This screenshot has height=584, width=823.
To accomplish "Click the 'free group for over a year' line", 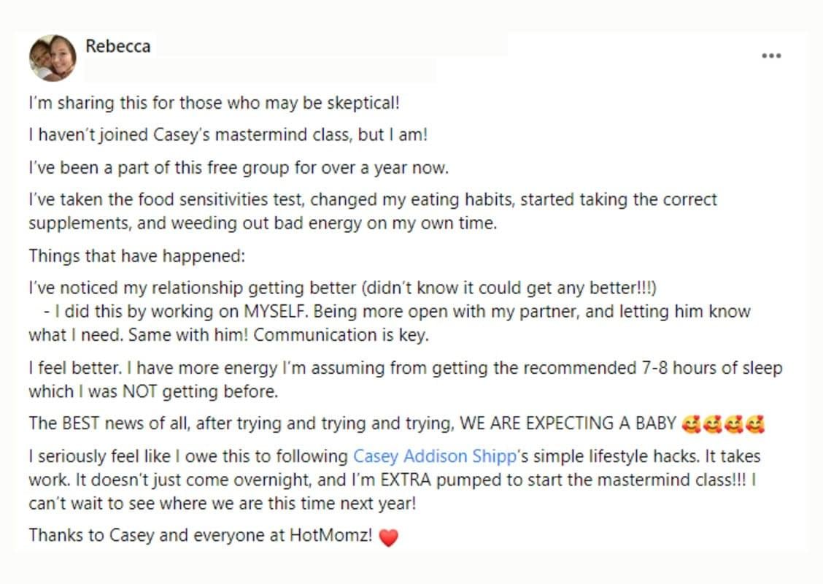I will (x=239, y=167).
